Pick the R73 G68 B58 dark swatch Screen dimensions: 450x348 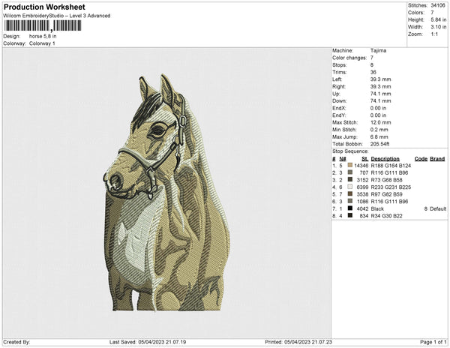click(x=349, y=180)
